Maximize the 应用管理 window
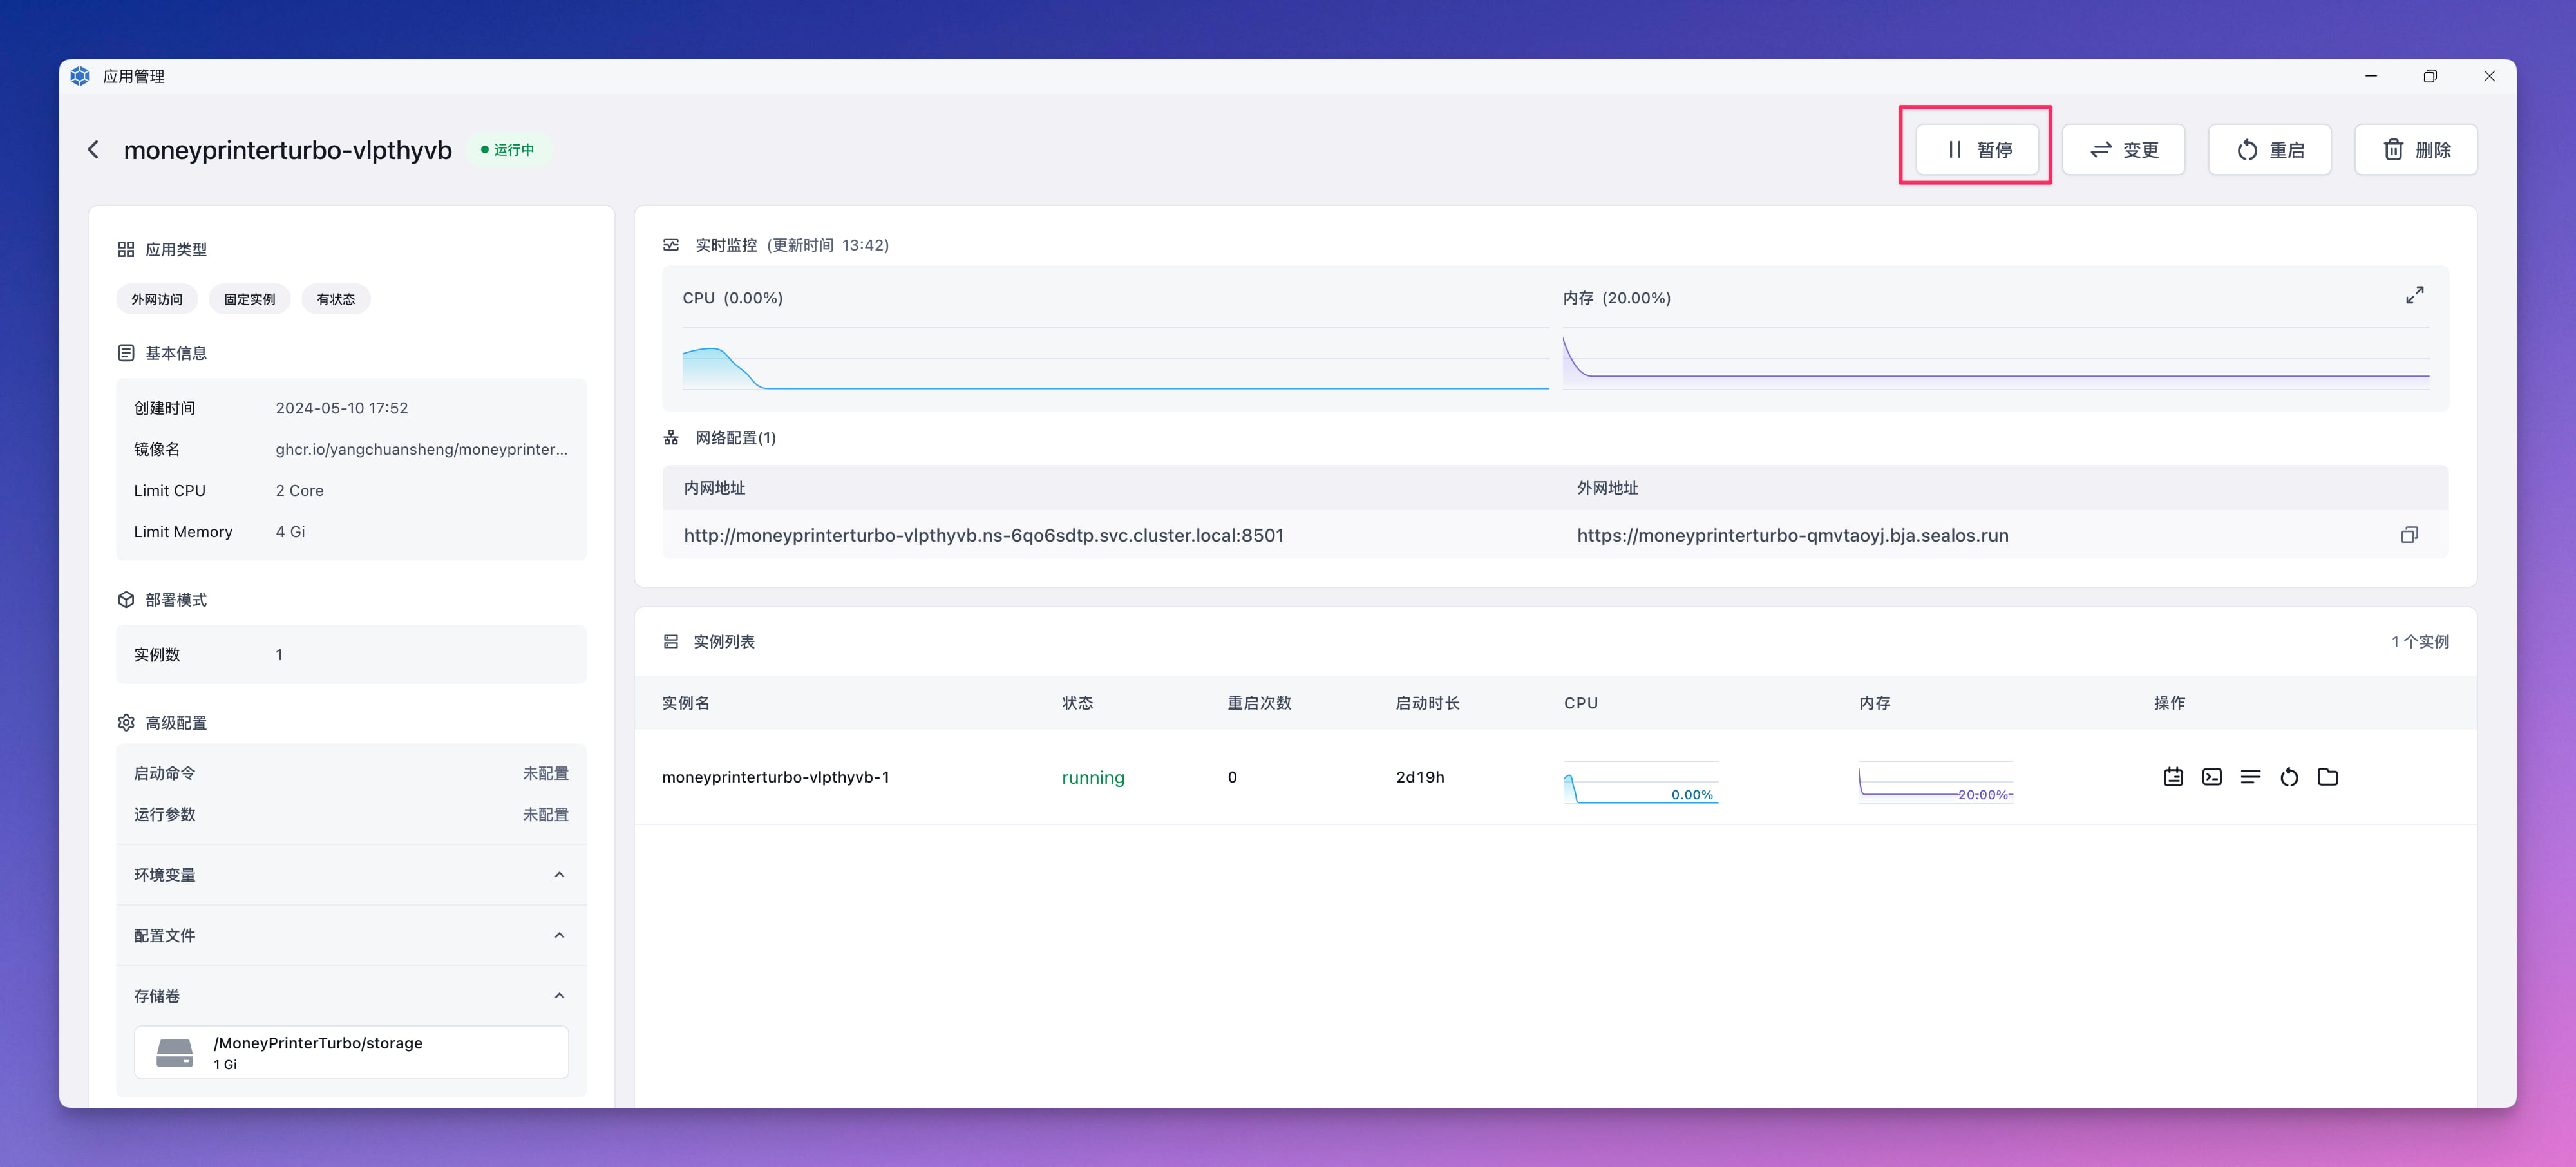 [2430, 76]
